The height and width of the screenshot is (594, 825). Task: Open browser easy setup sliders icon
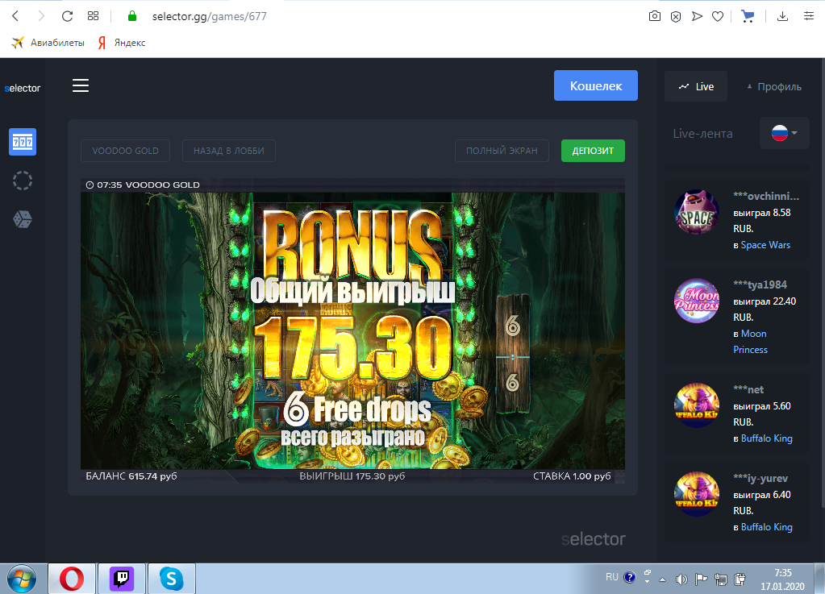[809, 16]
